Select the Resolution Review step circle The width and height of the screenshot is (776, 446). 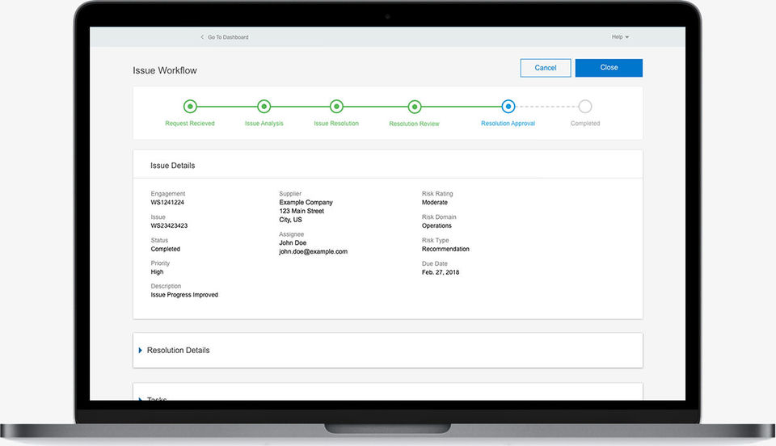click(415, 107)
